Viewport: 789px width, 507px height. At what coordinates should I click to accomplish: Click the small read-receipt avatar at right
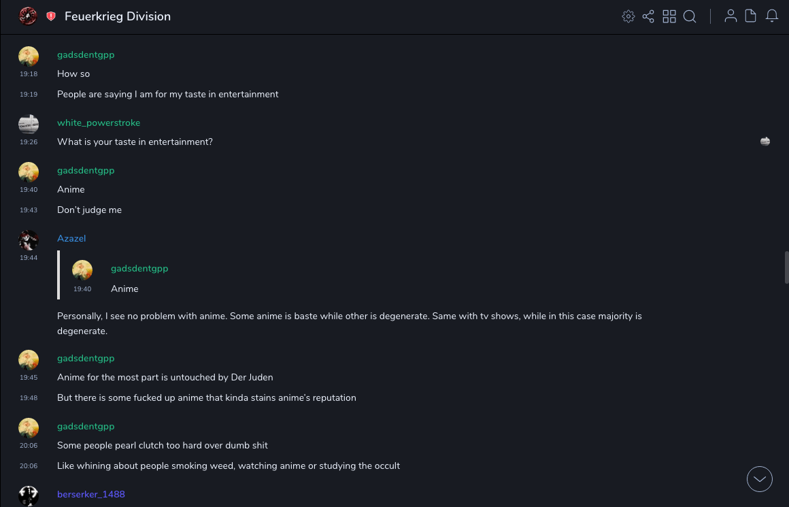click(765, 142)
